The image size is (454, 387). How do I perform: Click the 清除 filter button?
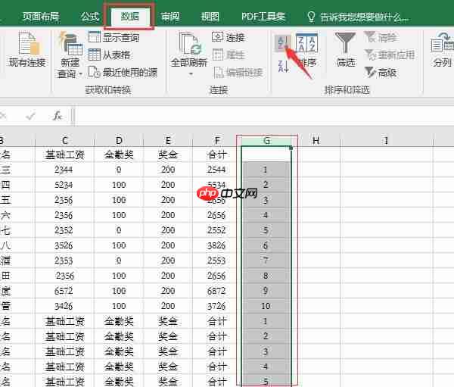click(382, 37)
